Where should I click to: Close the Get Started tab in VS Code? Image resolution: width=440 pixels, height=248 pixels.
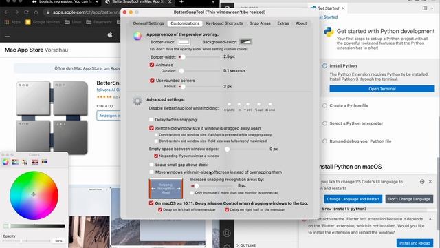pos(343,8)
